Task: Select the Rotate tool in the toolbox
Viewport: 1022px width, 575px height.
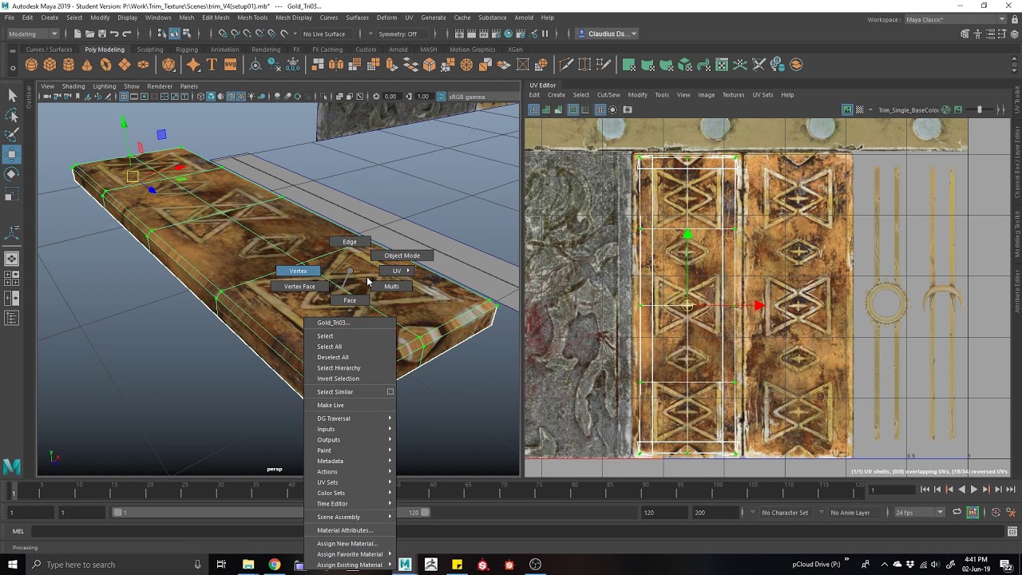Action: 12,174
